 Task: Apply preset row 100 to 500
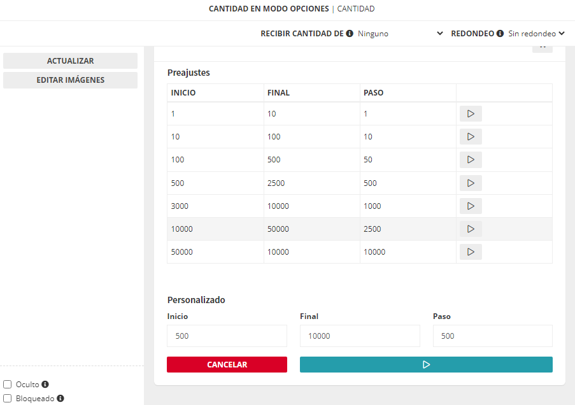[x=471, y=160]
